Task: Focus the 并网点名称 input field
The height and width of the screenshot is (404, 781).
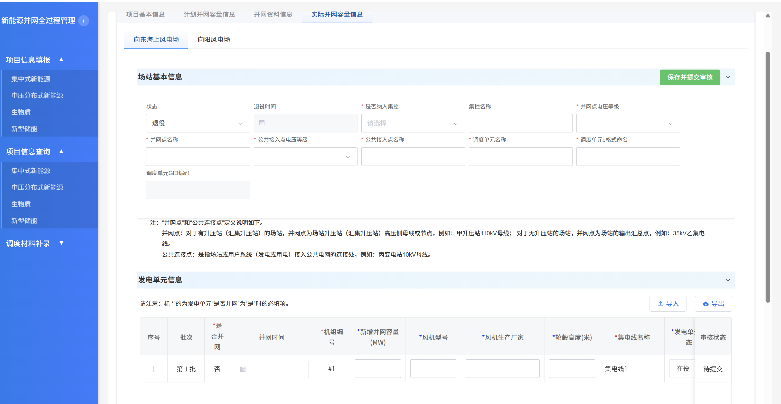Action: (x=198, y=157)
